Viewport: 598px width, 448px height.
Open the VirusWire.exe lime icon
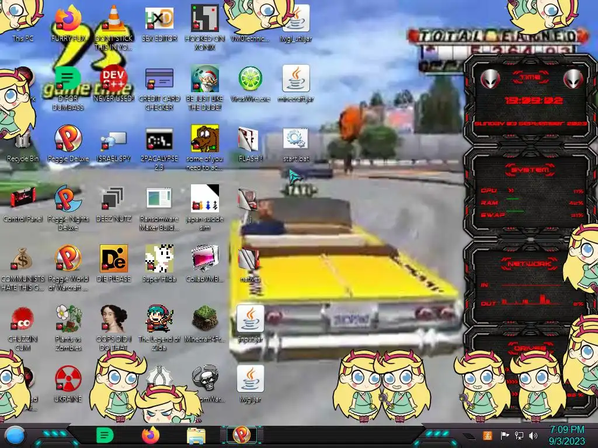click(x=250, y=83)
